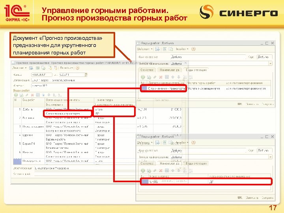This screenshot has height=213, width=284.
Task: Click first icon after Действия in lower Виды работ toolbar
Action: tap(157, 142)
